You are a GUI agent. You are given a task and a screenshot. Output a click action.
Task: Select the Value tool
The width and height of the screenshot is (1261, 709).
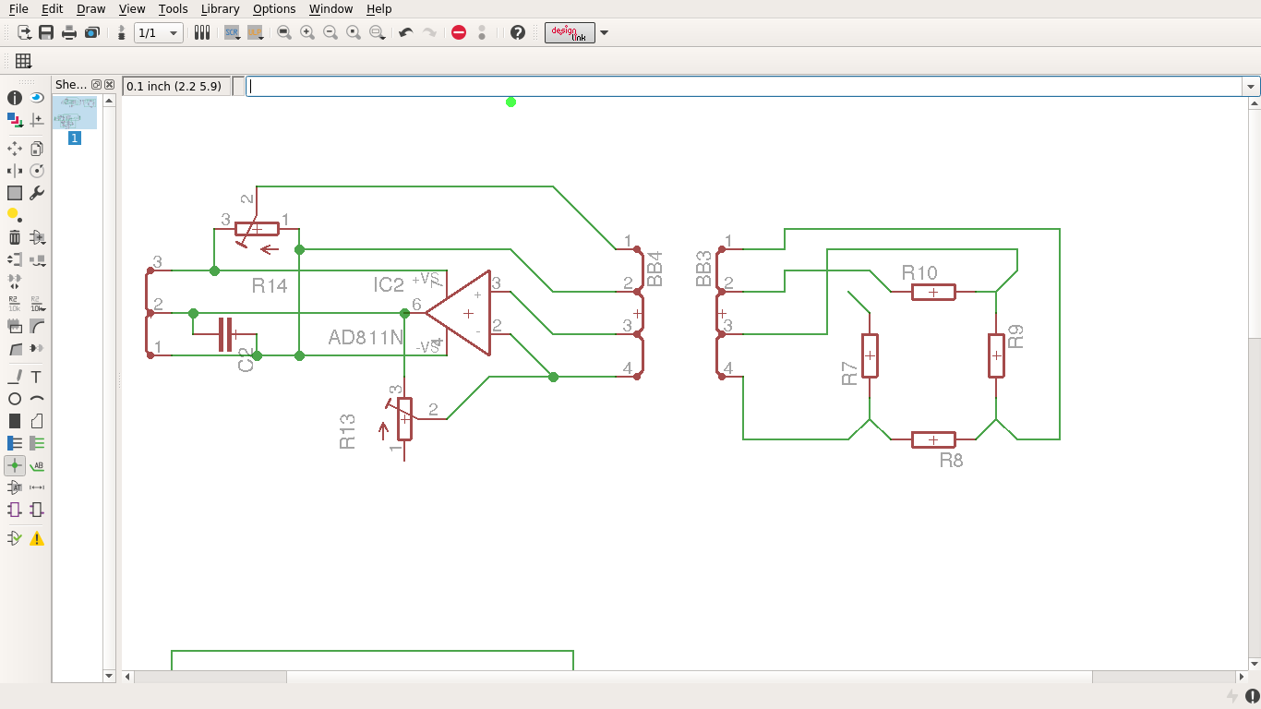(37, 304)
